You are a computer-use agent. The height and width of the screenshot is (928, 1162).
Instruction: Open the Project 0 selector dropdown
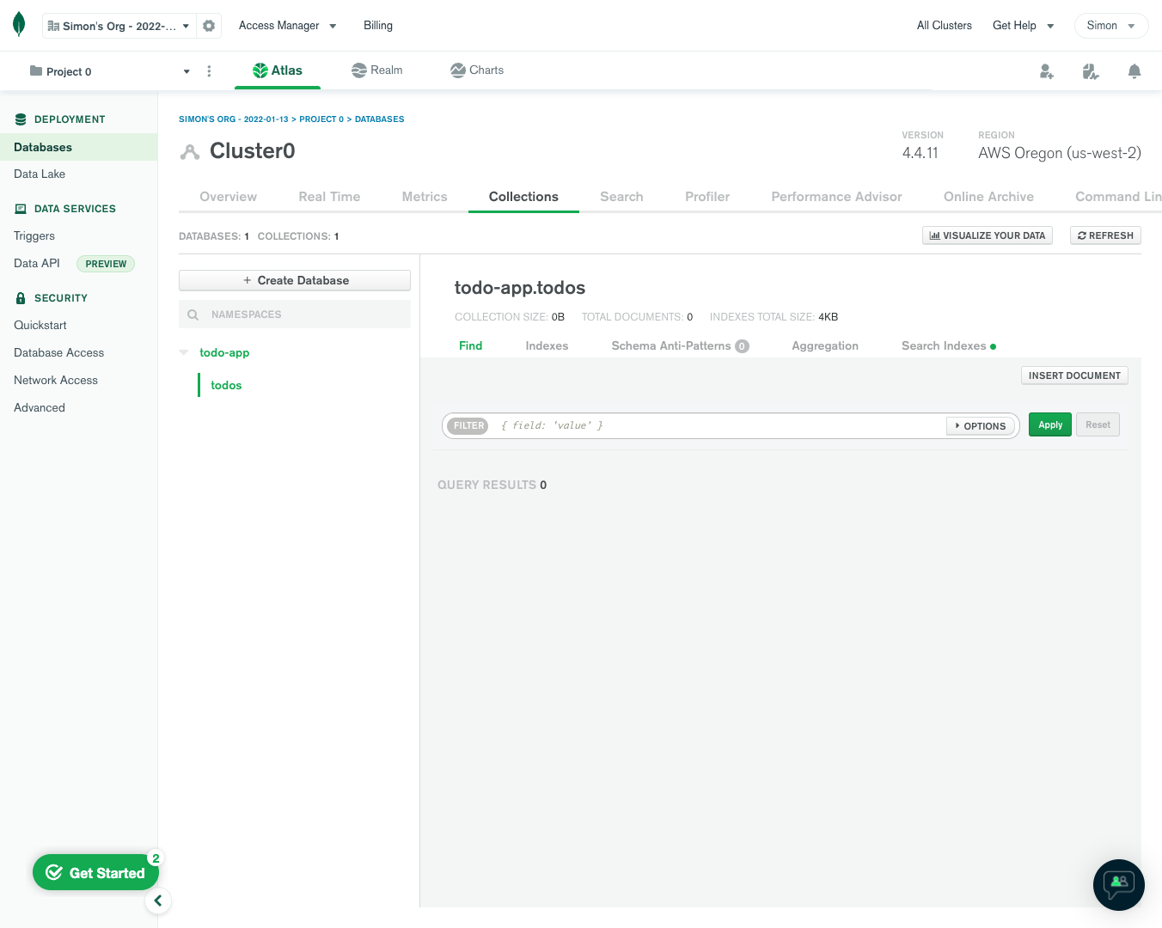pos(110,71)
